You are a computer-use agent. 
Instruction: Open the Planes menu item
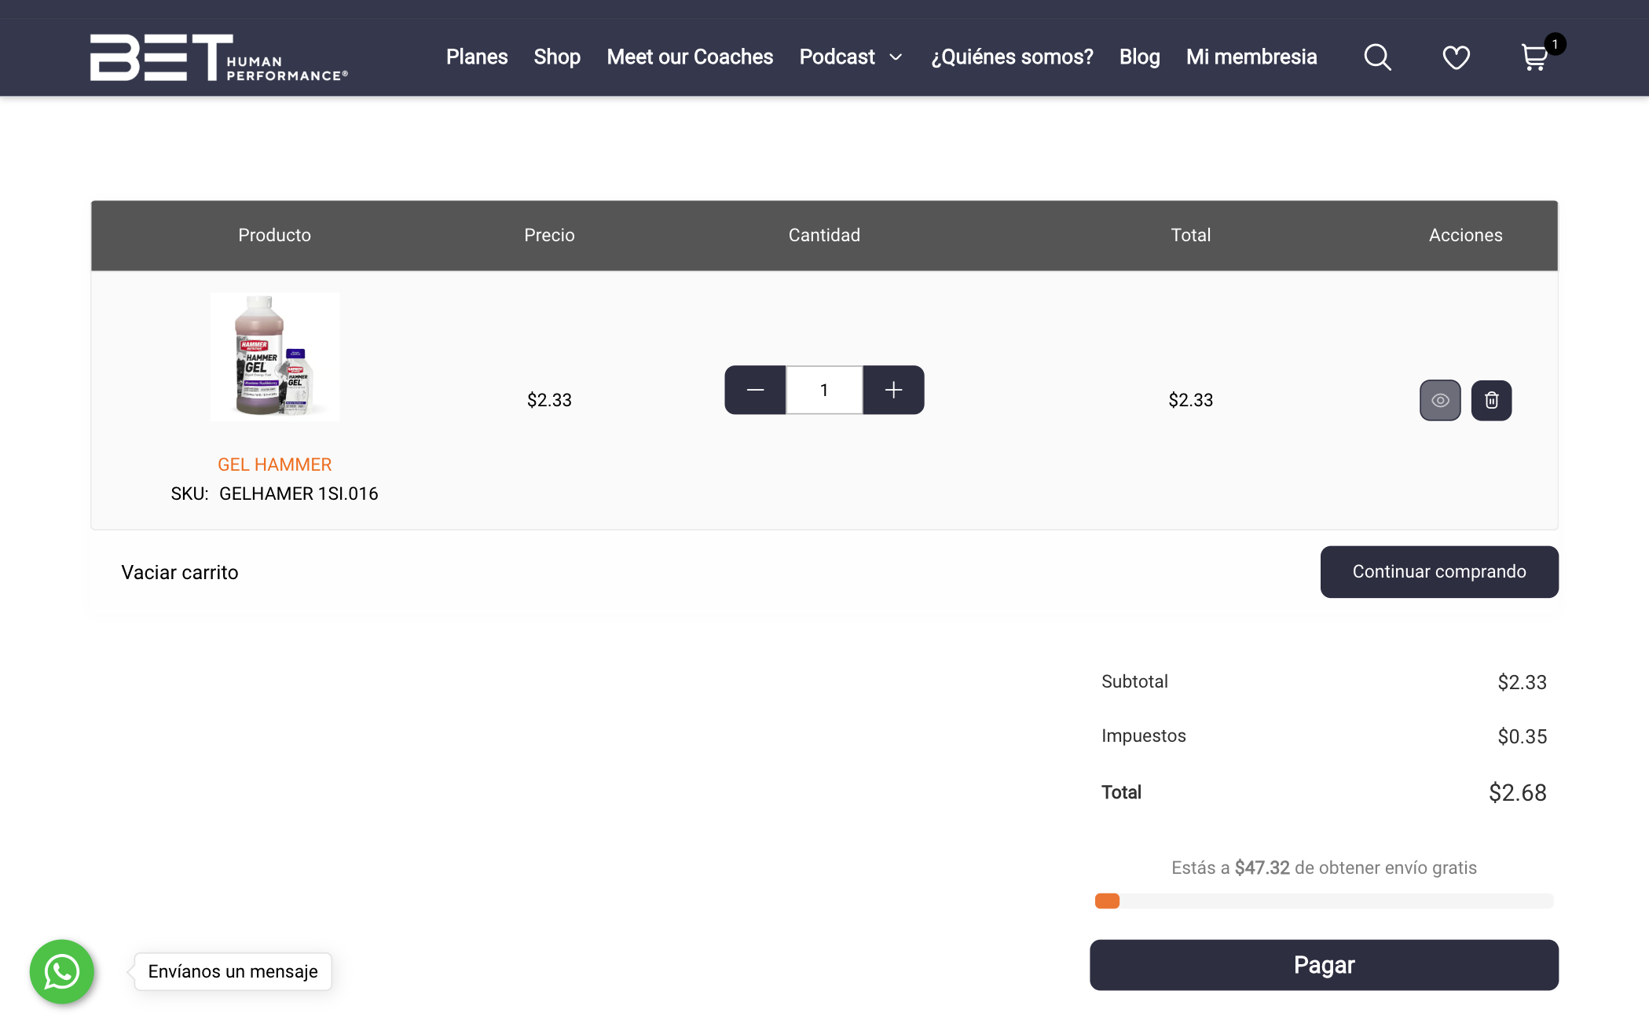point(477,57)
